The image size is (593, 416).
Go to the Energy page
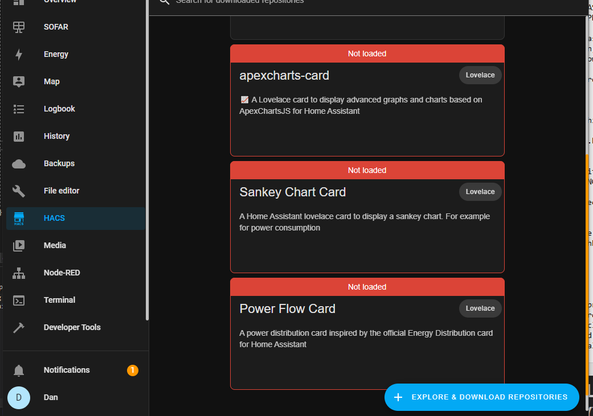(x=76, y=55)
